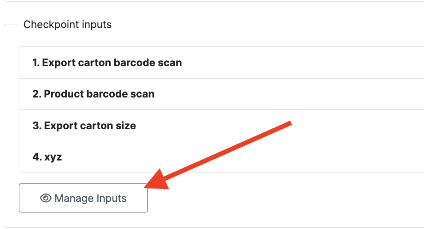
Task: Pick the second checkpoint input row
Action: click(x=94, y=94)
